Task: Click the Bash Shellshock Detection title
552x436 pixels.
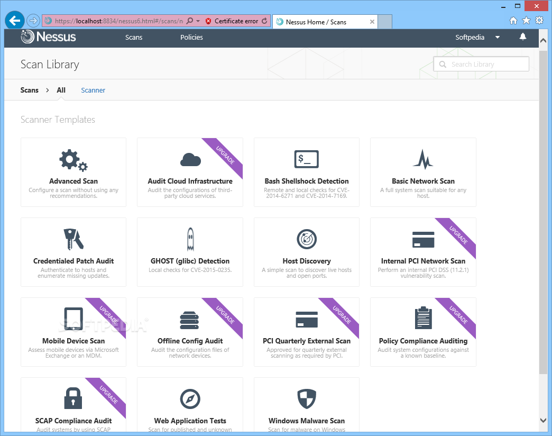Action: point(307,181)
